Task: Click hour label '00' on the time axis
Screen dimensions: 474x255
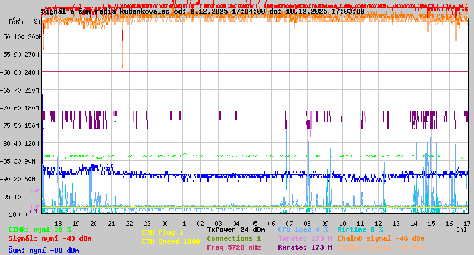Action: click(x=165, y=224)
